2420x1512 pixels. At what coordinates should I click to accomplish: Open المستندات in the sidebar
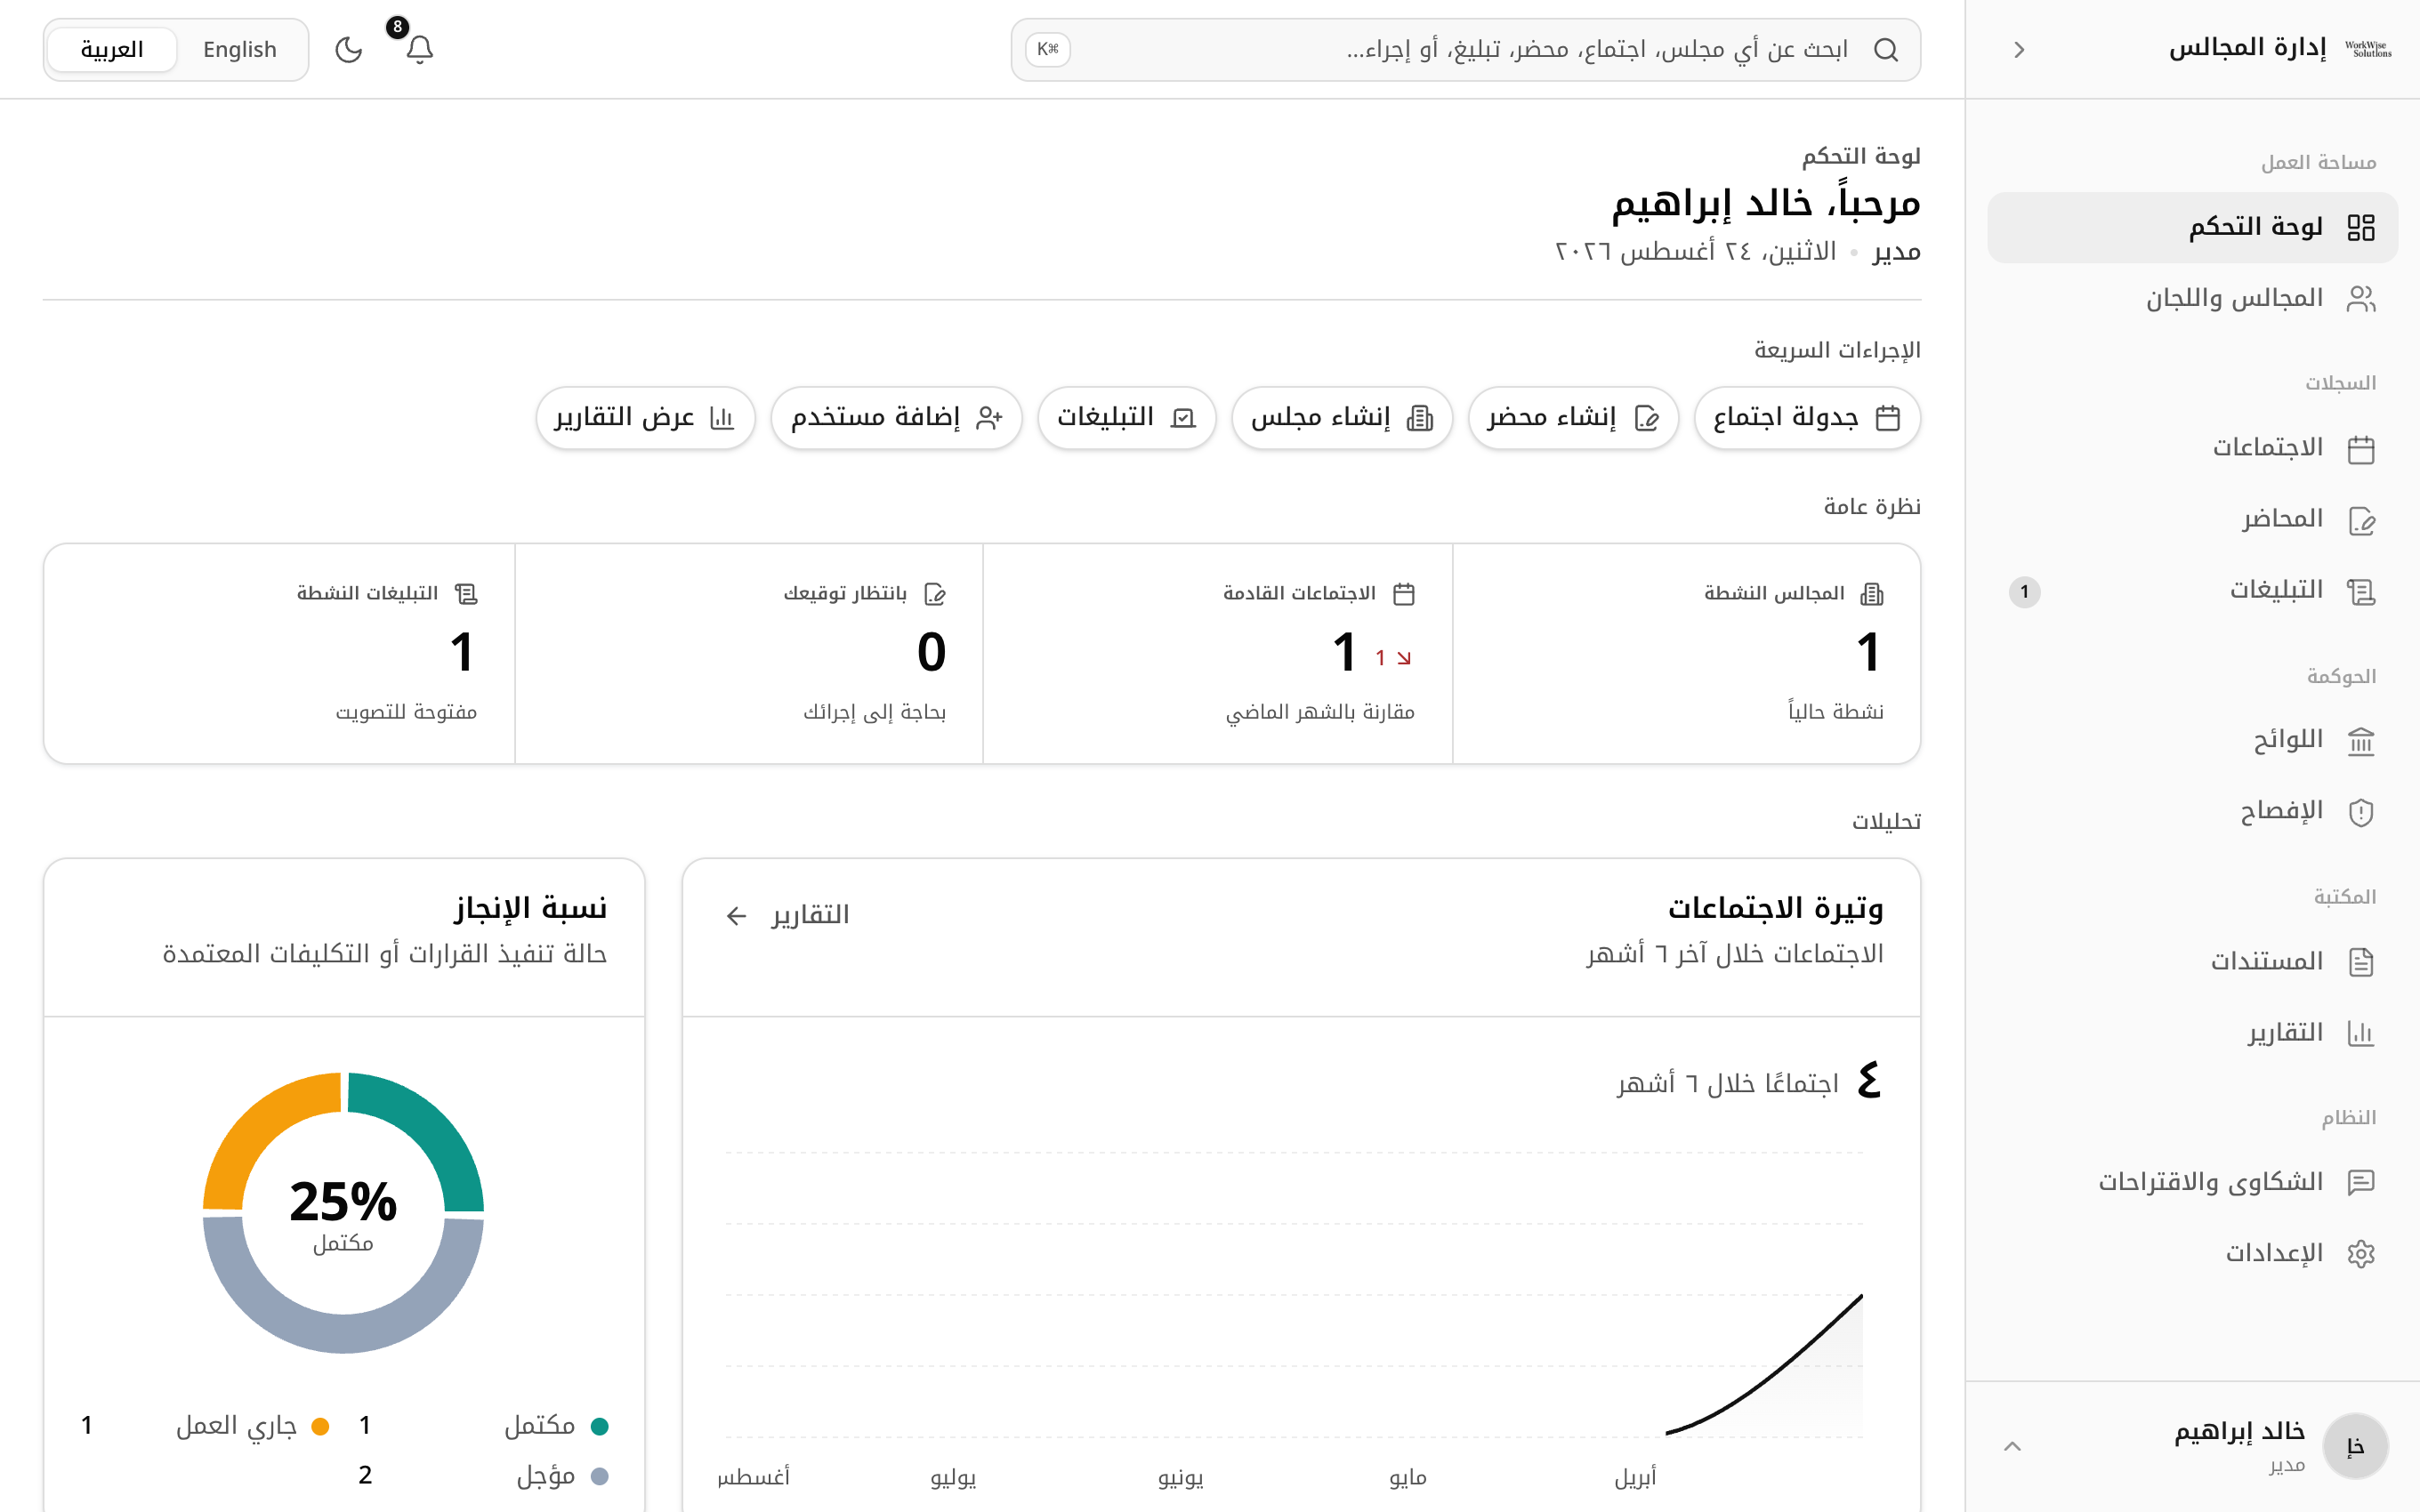(x=2192, y=961)
